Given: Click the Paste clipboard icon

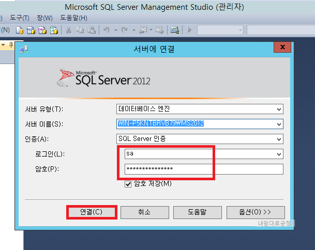Looking at the screenshot, I should point(92,30).
